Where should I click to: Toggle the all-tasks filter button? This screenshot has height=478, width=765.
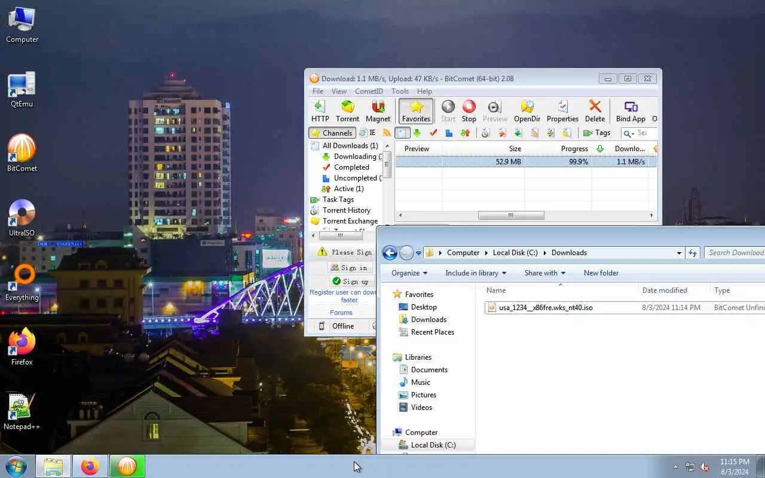click(x=402, y=133)
